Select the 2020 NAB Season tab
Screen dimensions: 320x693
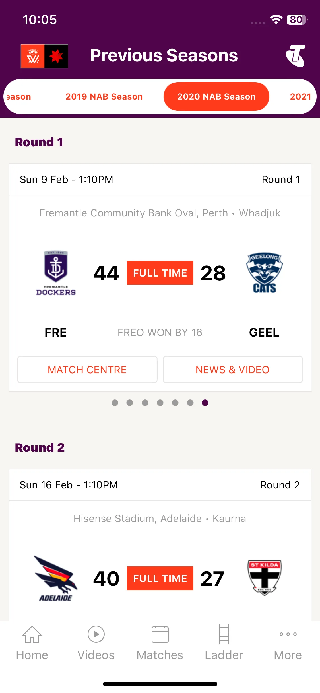tap(216, 97)
